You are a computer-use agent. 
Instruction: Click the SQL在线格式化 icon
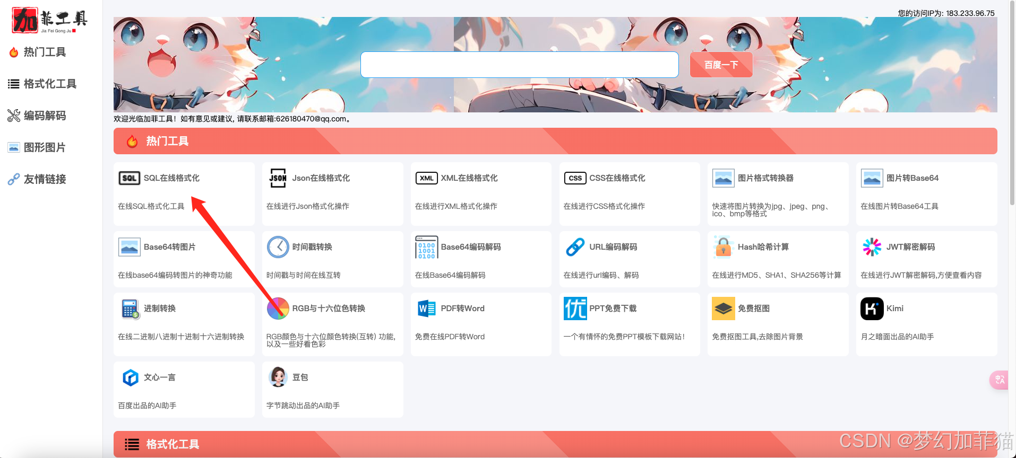coord(130,178)
